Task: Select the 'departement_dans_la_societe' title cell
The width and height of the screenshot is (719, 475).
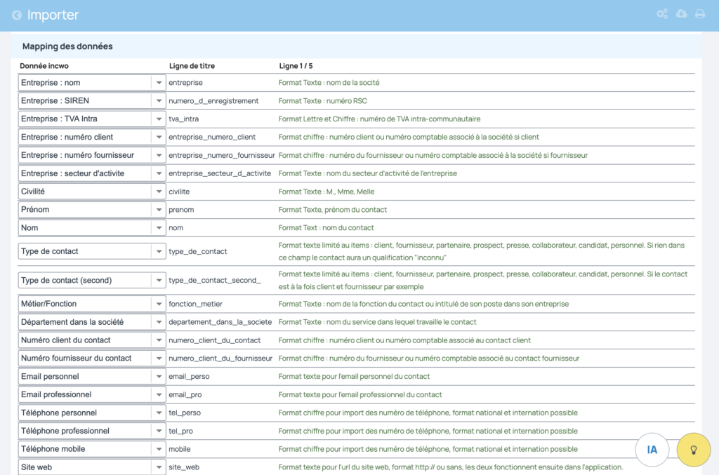Action: [x=220, y=322]
